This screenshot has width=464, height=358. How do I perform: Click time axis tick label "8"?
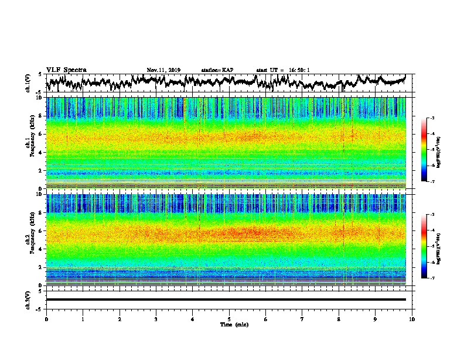coord(339,319)
